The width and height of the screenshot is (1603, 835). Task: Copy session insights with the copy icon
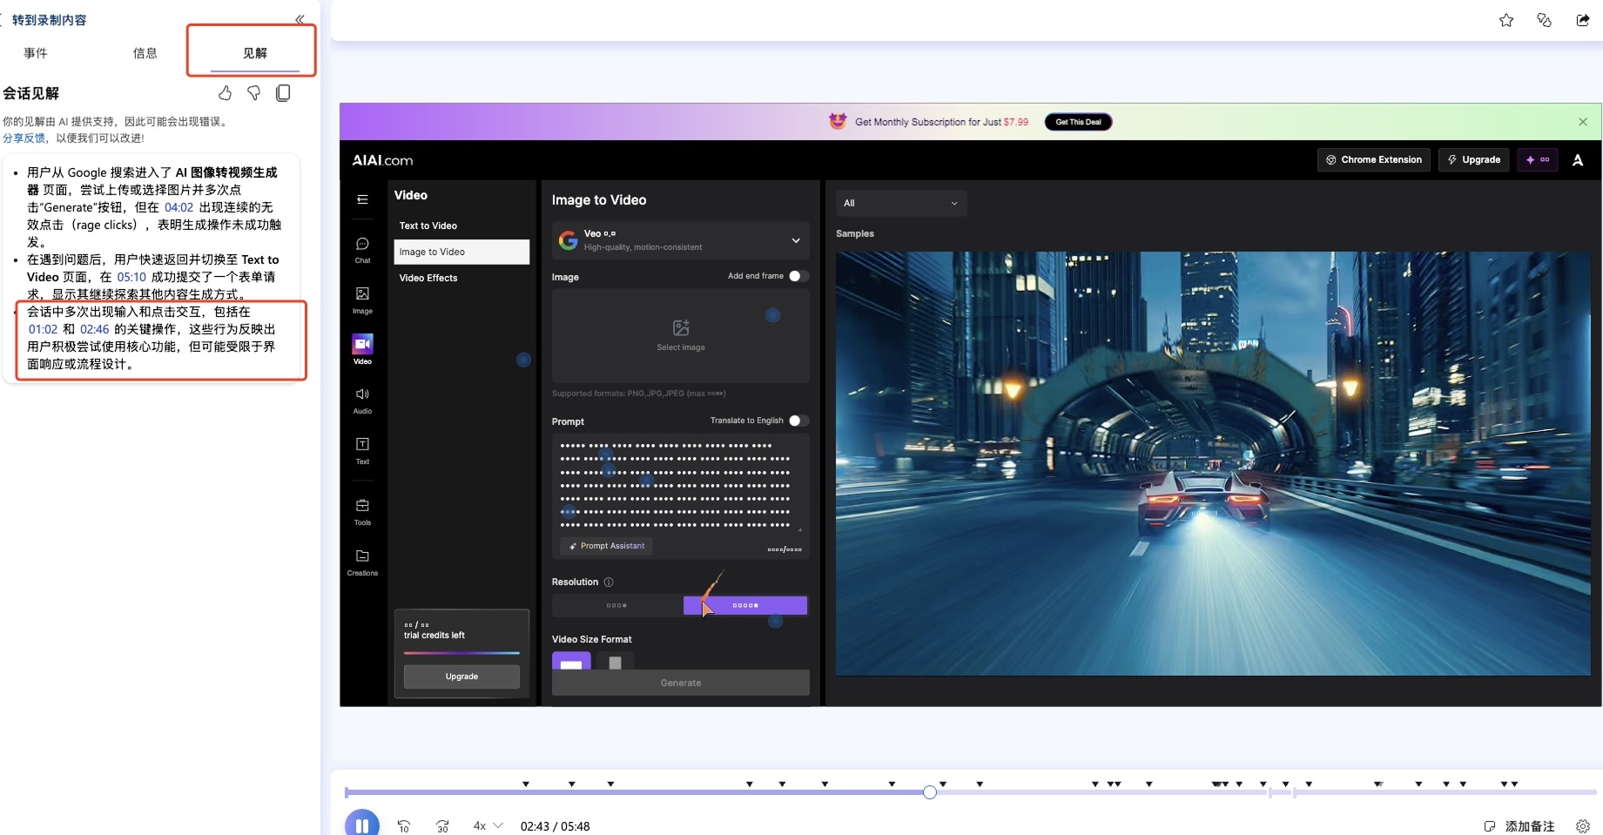[x=283, y=93]
